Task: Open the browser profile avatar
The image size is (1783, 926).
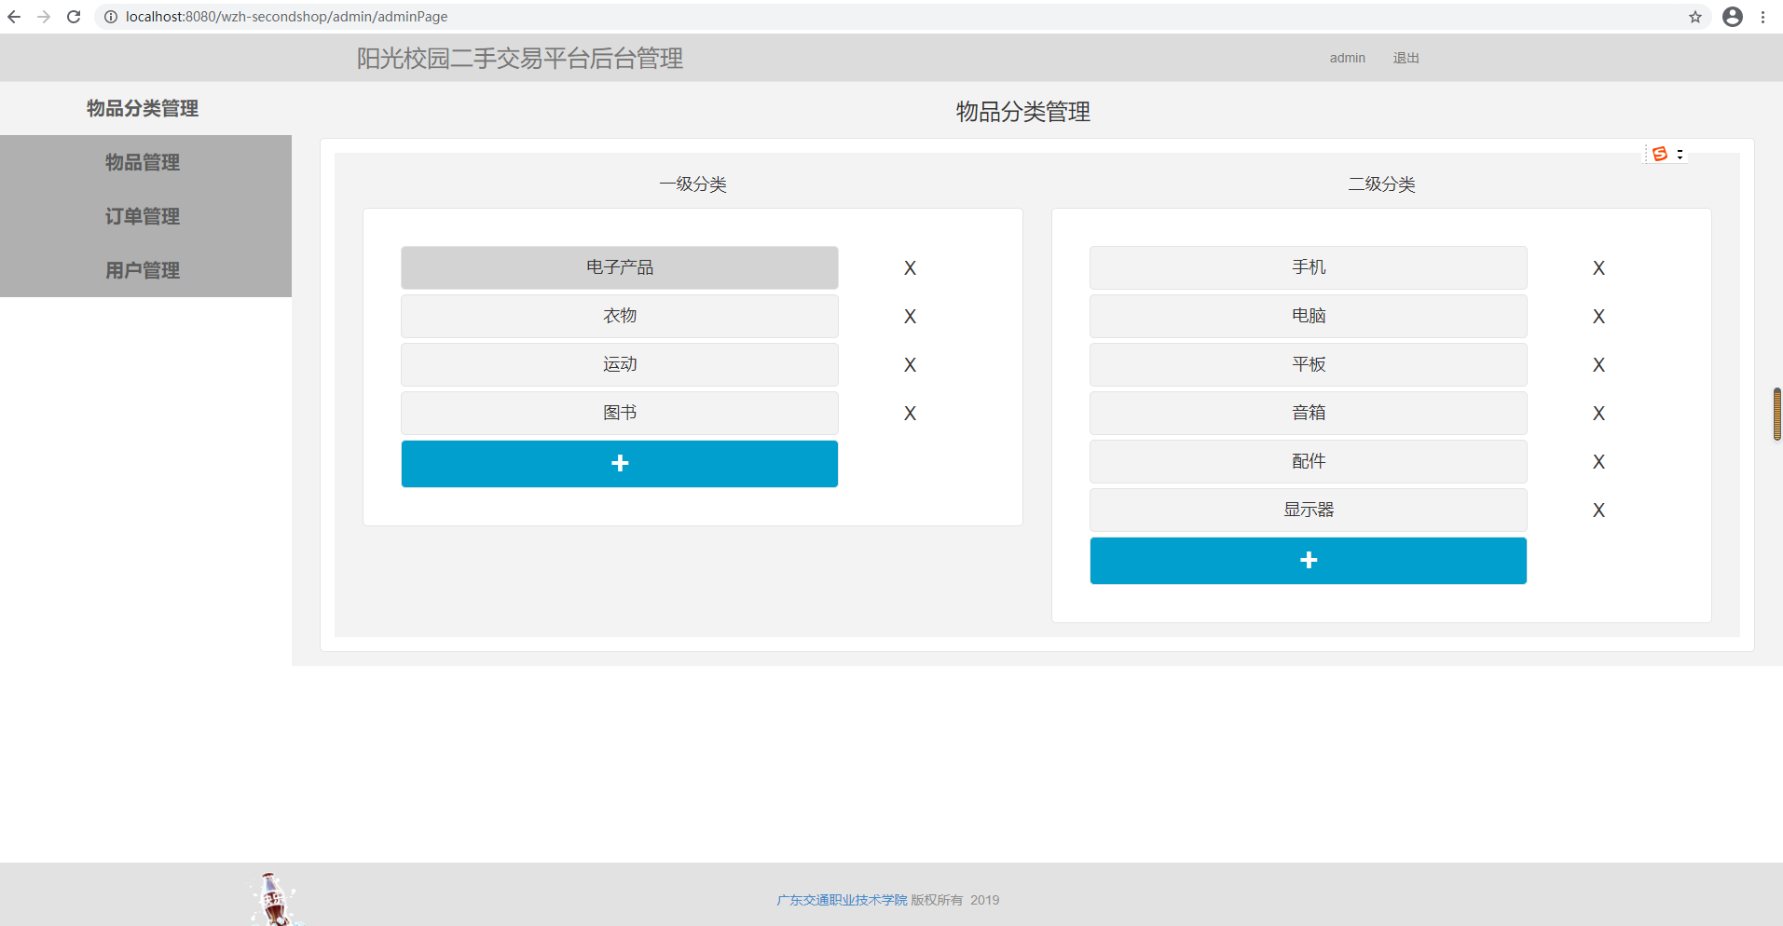Action: coord(1733,17)
